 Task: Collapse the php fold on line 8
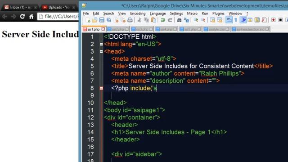(101, 88)
